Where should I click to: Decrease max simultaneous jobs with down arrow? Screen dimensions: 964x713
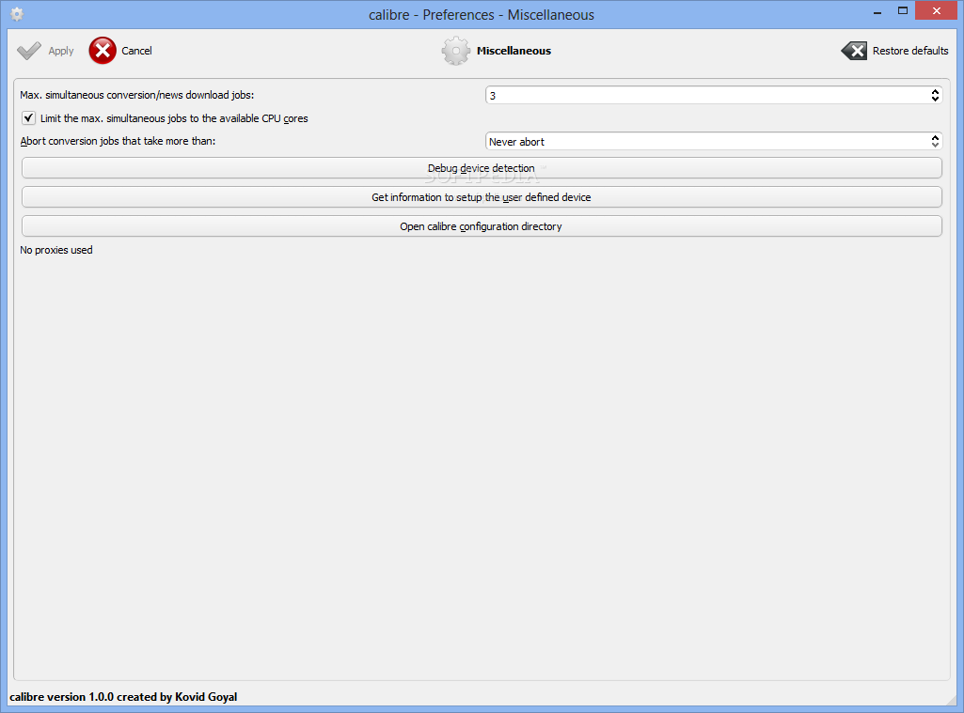click(935, 99)
